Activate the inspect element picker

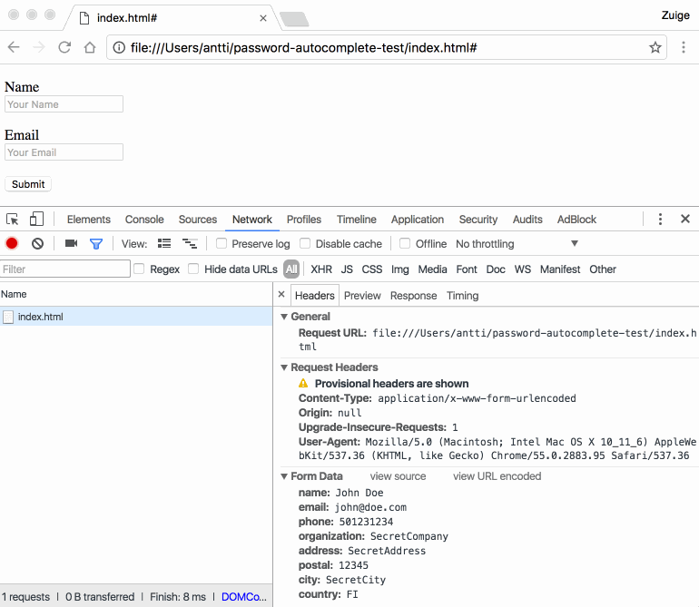13,219
